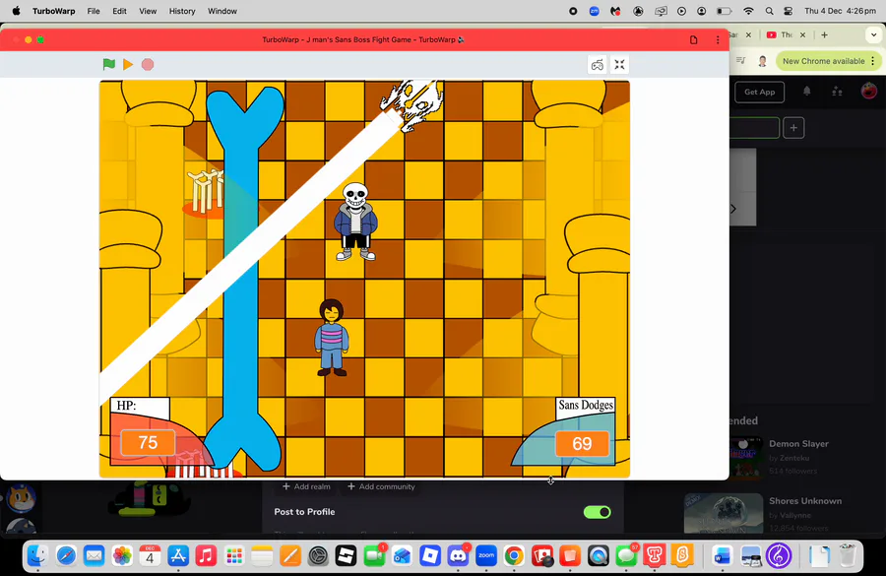Close the YouTube tab in Chrome
The width and height of the screenshot is (886, 576).
pos(802,35)
